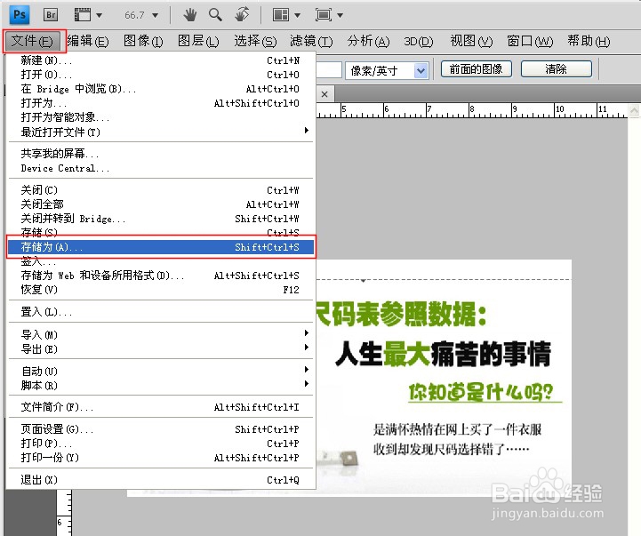Select the Hand tool icon
Screen dimensions: 641x536
click(189, 15)
